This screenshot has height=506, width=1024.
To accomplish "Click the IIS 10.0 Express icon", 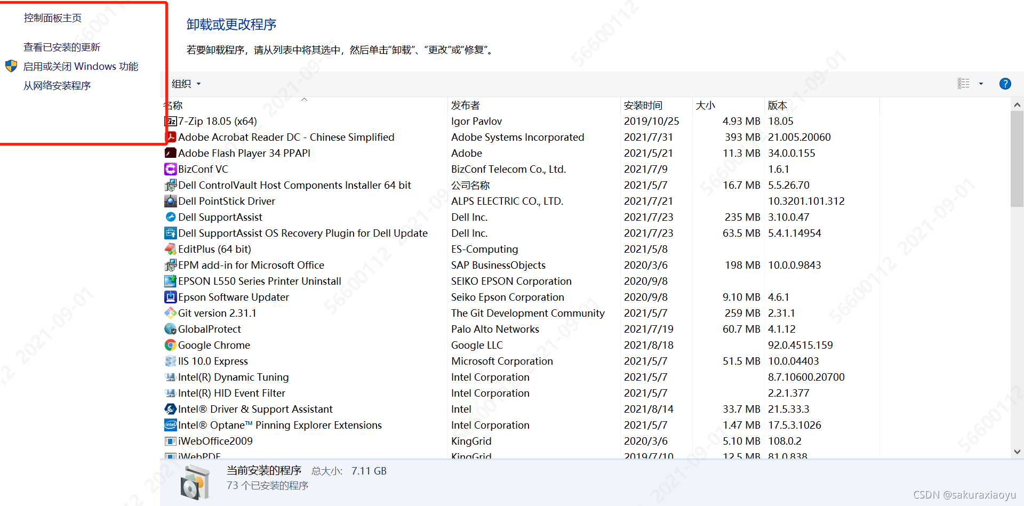I will 171,362.
